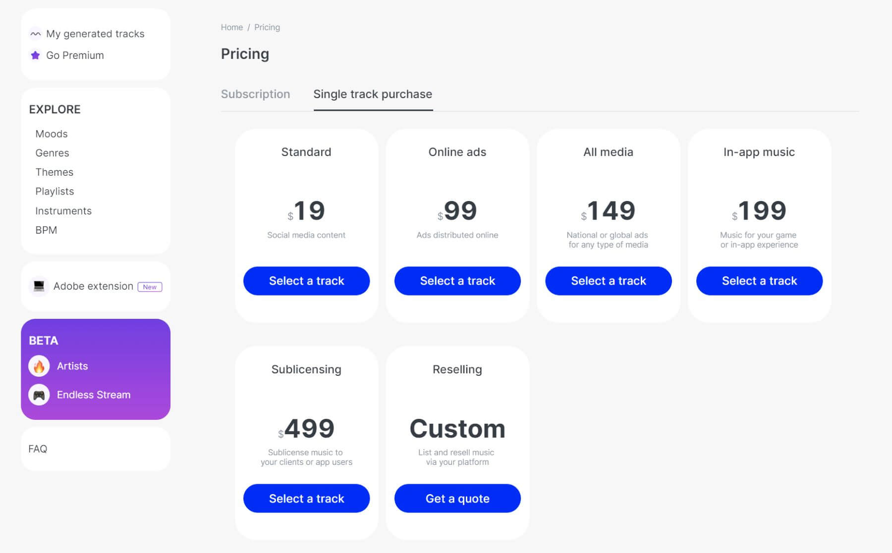The width and height of the screenshot is (892, 553).
Task: Select a track for In-app music plan
Action: [x=759, y=281]
